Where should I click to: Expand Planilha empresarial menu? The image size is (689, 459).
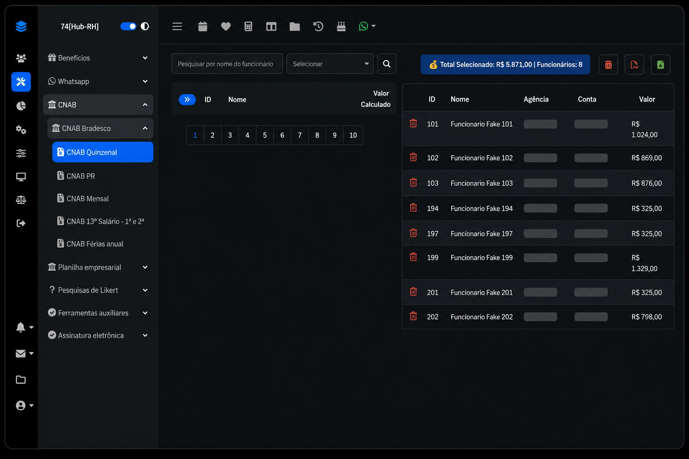click(x=98, y=267)
